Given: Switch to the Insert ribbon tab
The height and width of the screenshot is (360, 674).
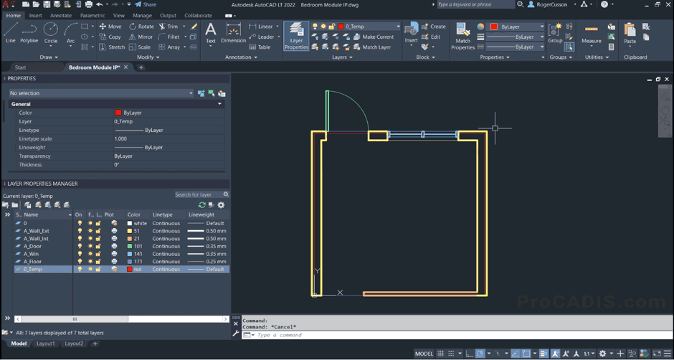Looking at the screenshot, I should (x=36, y=16).
